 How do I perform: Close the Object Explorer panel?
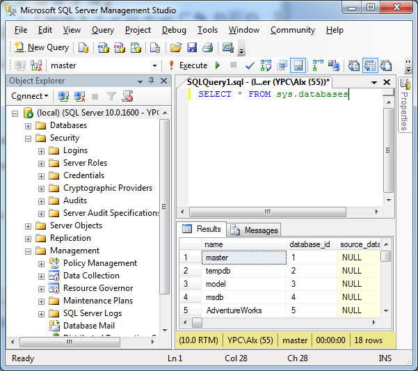[163, 81]
